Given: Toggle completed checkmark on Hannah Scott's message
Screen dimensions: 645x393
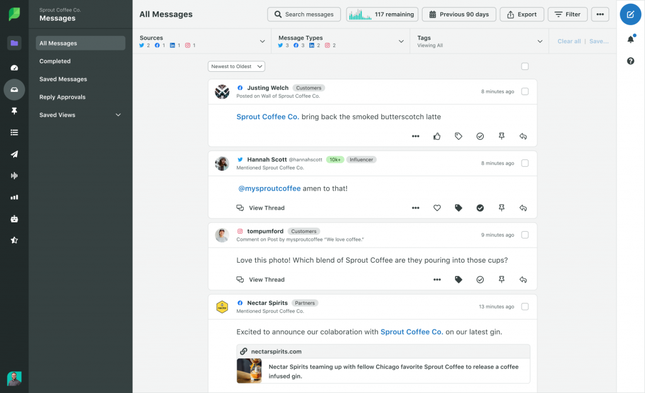Looking at the screenshot, I should pos(480,208).
